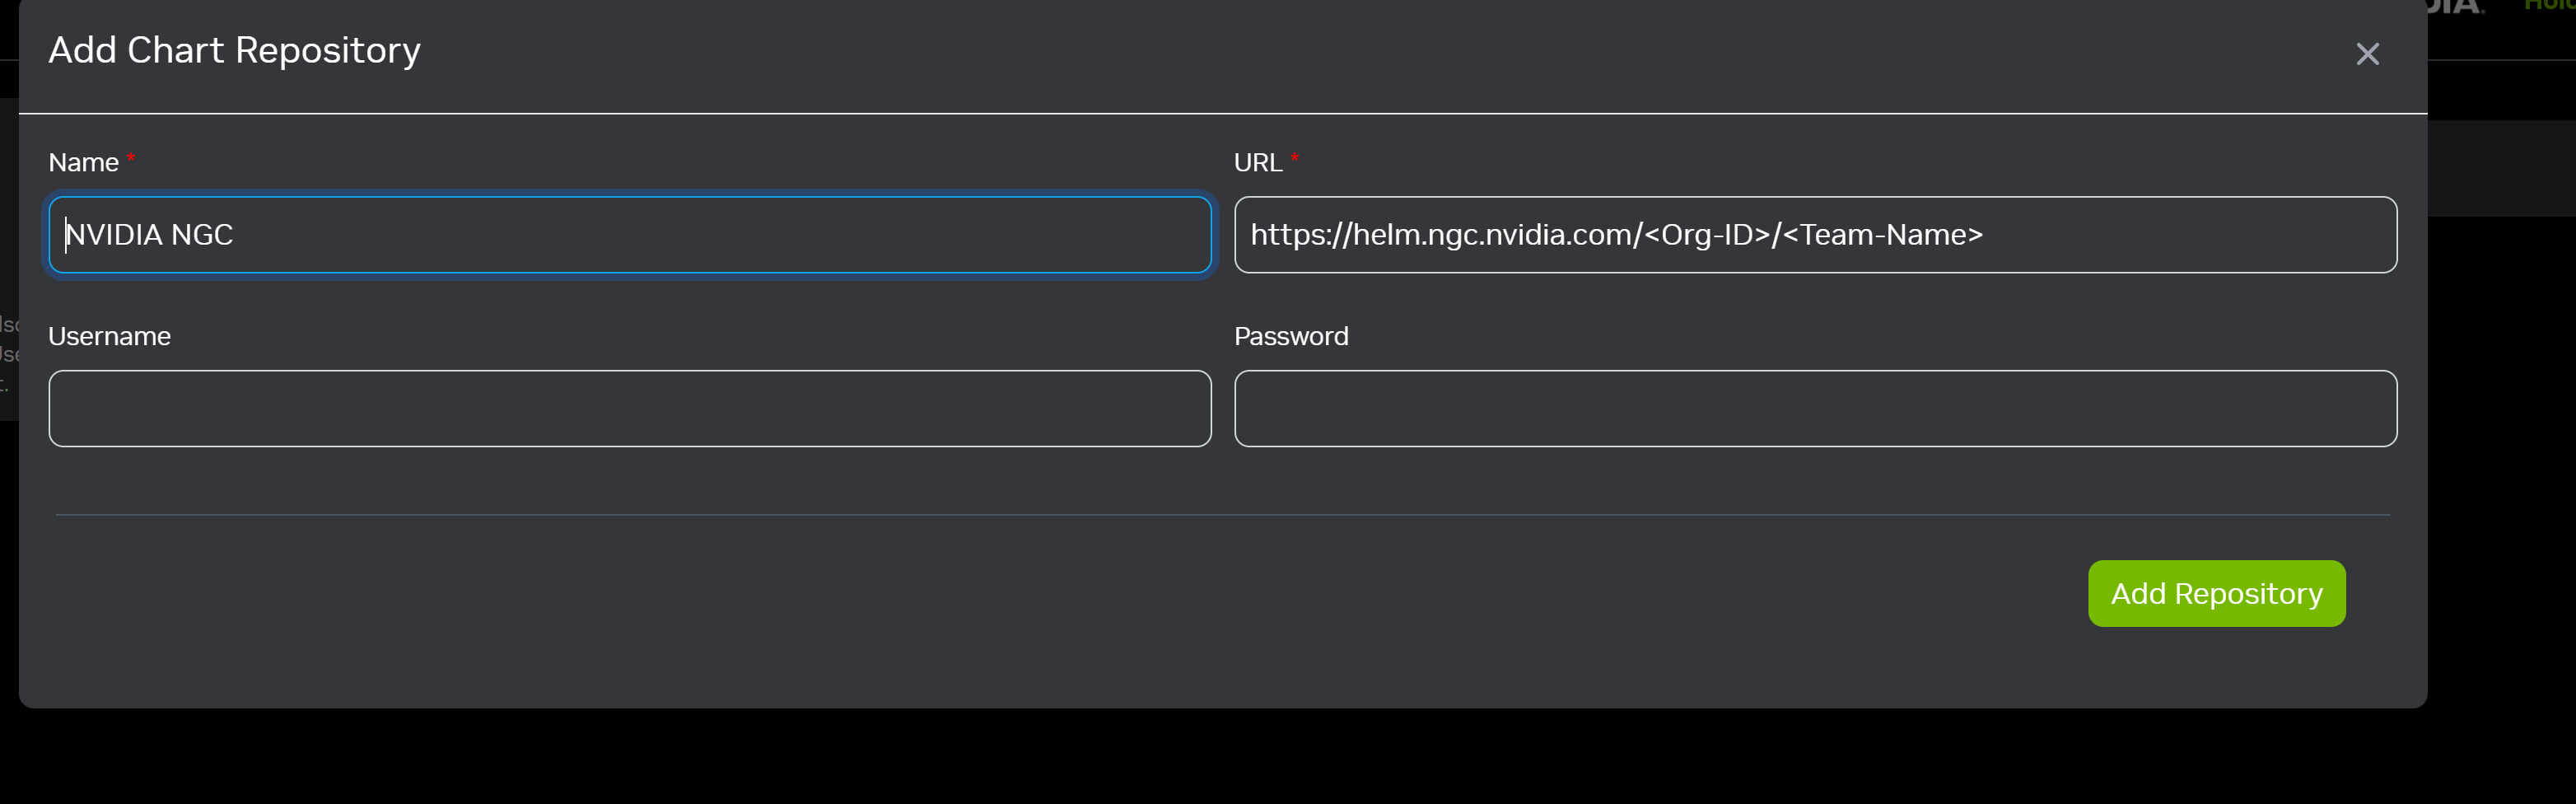Image resolution: width=2576 pixels, height=804 pixels.
Task: Click the Username label text
Action: [x=109, y=337]
